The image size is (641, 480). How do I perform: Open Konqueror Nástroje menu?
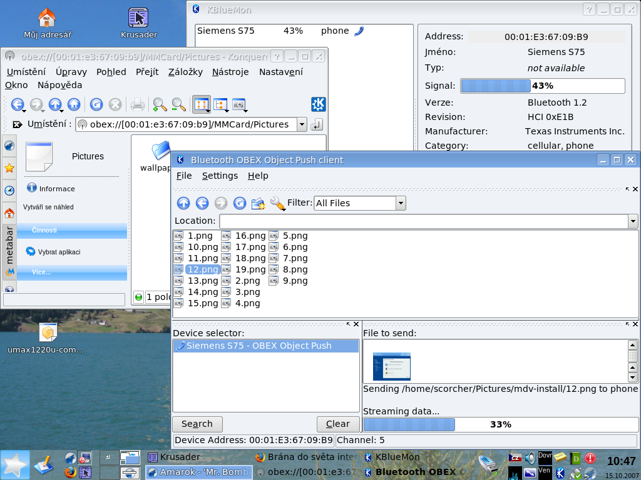pyautogui.click(x=230, y=72)
